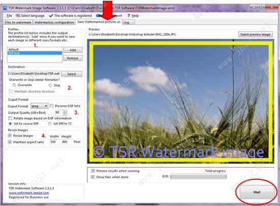Click the watermarked preview image

(x=181, y=101)
